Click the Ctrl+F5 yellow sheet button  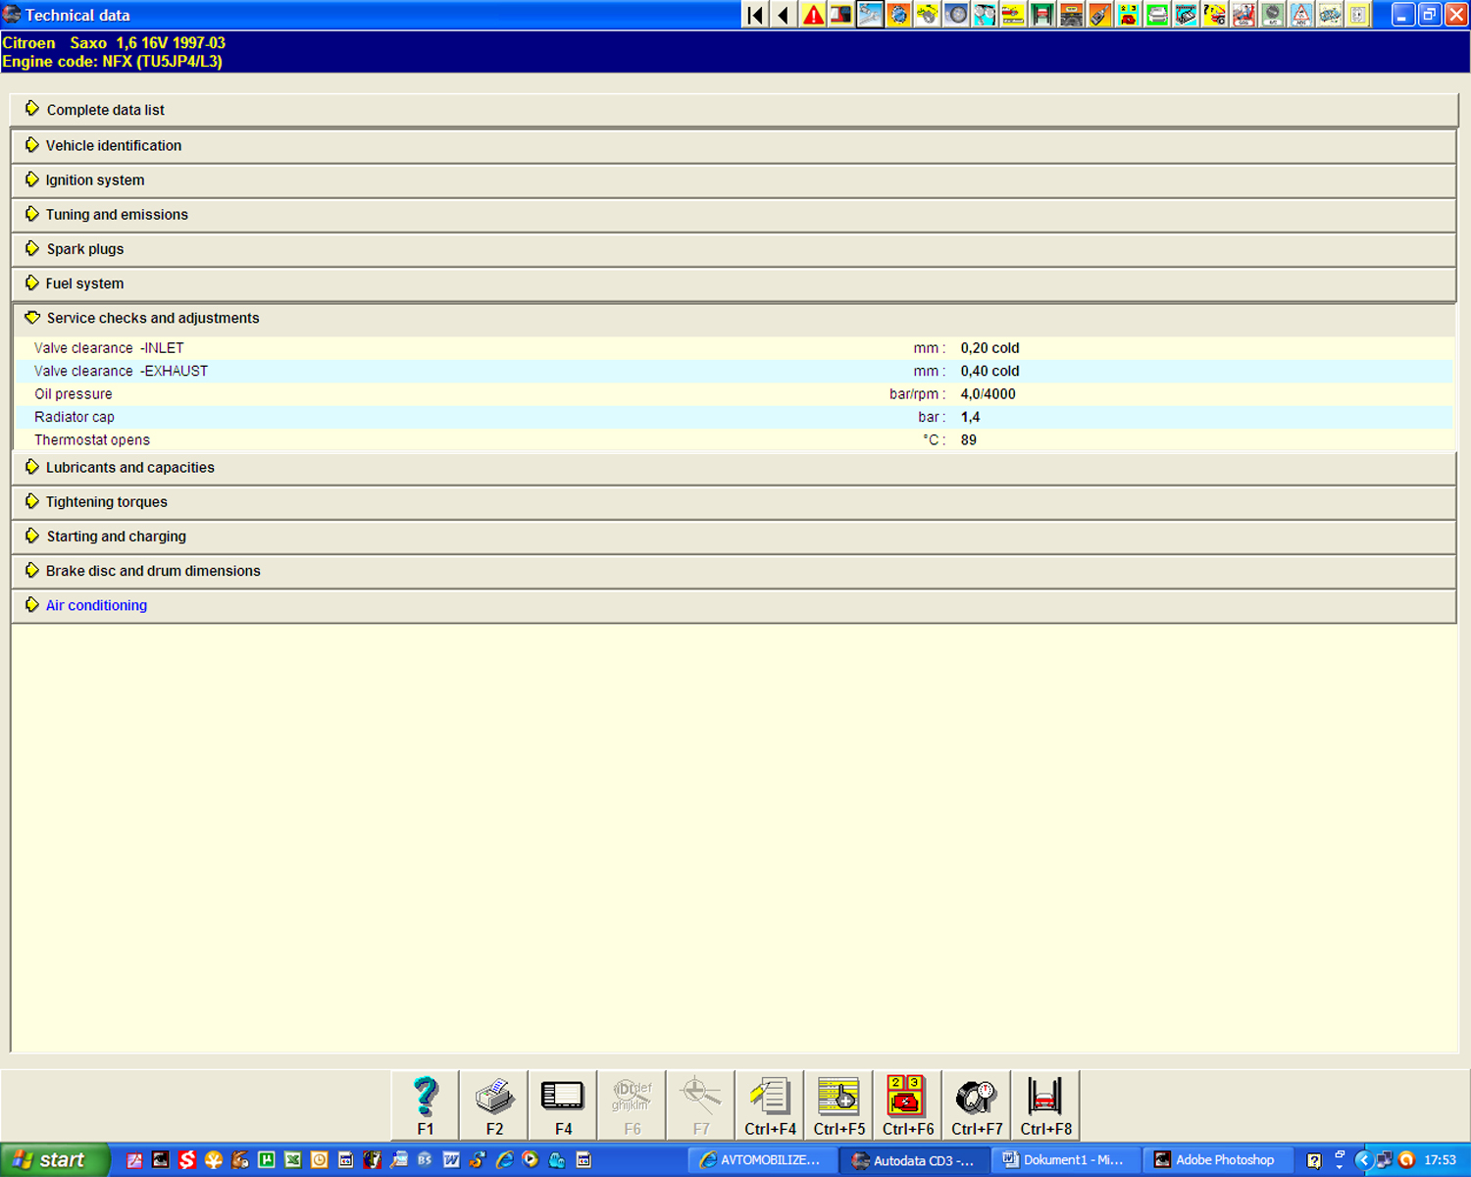tap(839, 1105)
